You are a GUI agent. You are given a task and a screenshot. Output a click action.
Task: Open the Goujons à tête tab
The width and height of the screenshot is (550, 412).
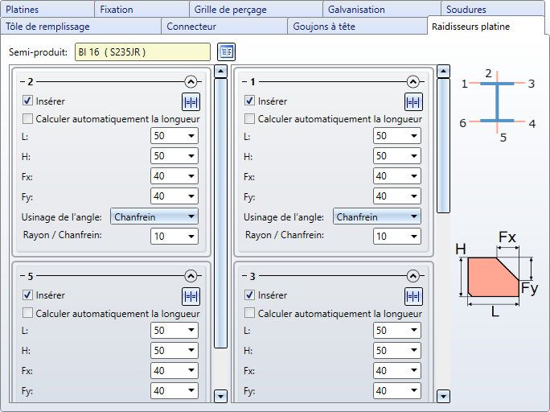(358, 27)
